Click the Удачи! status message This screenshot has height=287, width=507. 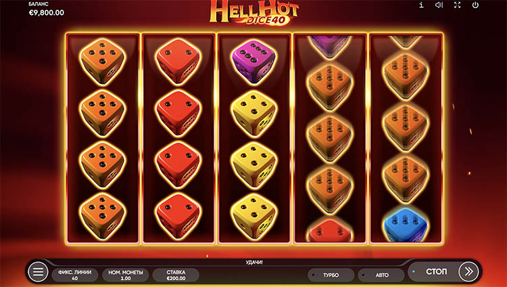(254, 262)
